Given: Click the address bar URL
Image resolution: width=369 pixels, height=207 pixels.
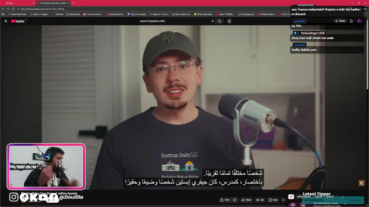Looking at the screenshot, I should pos(42,9).
